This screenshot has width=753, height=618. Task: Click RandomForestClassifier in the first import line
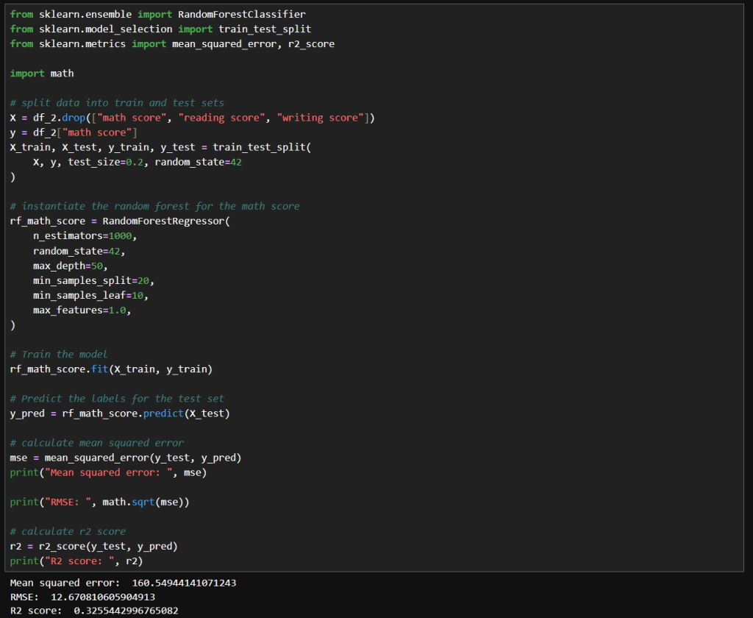[241, 14]
